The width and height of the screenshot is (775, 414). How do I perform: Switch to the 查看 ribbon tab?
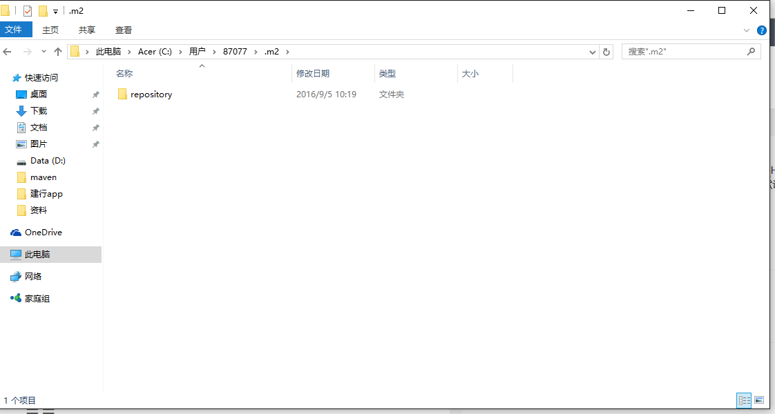point(123,30)
